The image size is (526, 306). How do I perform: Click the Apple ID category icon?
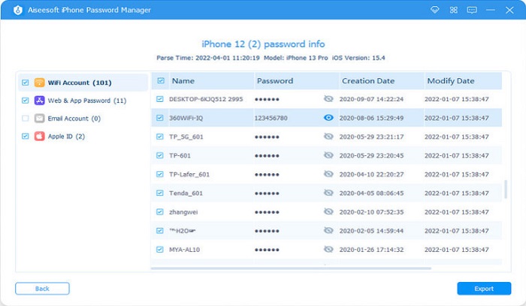coord(40,136)
